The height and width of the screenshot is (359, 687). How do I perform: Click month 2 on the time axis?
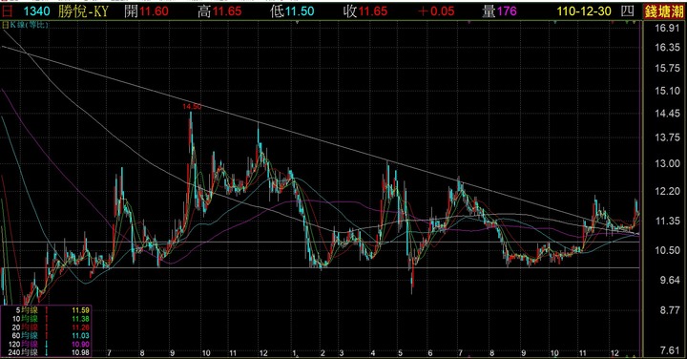pyautogui.click(x=323, y=353)
